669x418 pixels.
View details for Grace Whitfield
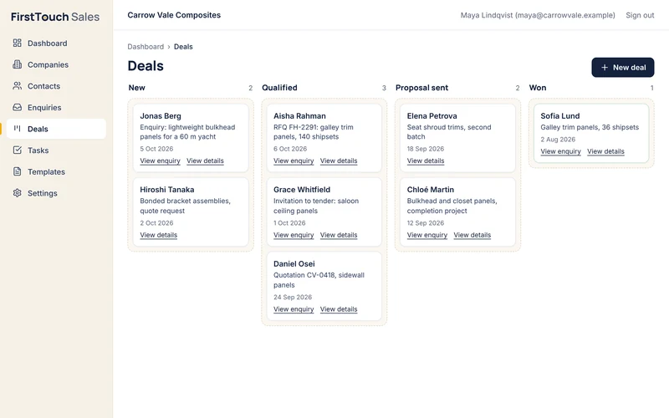[339, 235]
